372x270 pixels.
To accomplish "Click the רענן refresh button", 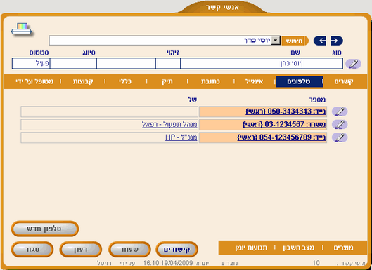I will point(80,249).
